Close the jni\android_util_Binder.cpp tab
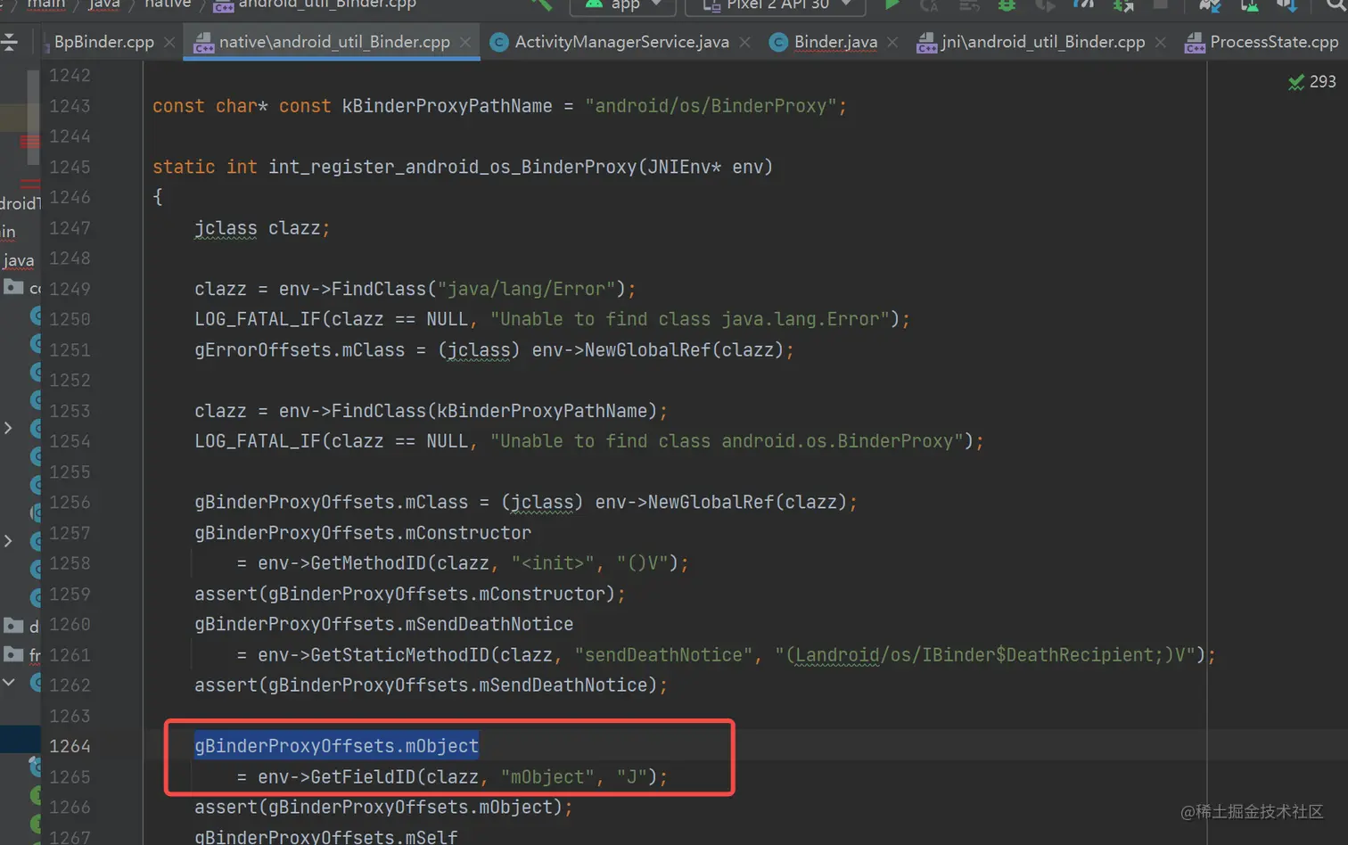Viewport: 1348px width, 845px height. [1160, 42]
